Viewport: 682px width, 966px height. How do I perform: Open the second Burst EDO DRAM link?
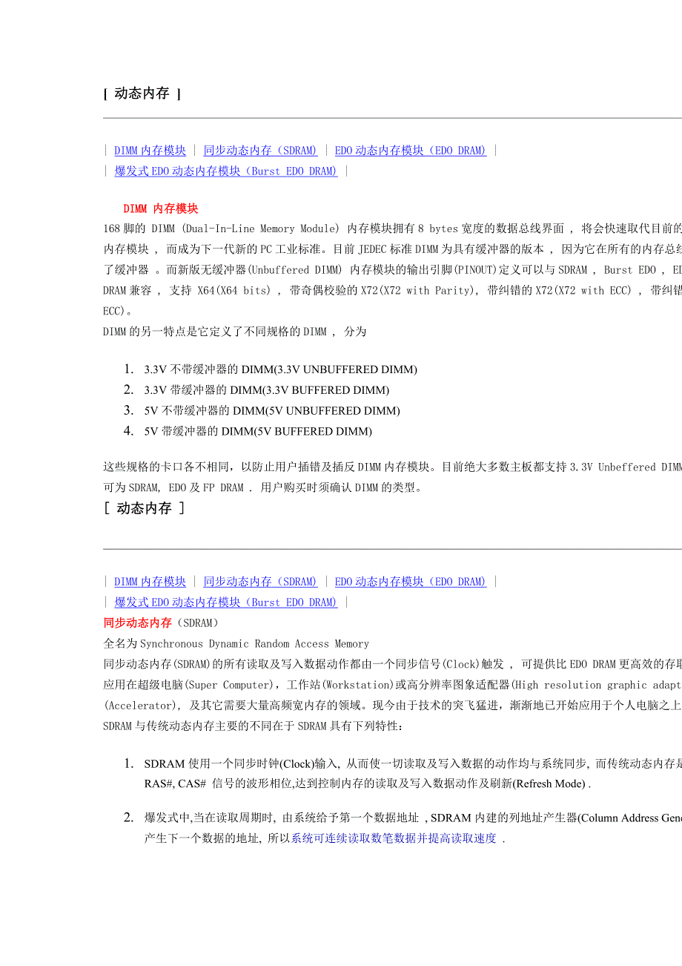tap(225, 602)
